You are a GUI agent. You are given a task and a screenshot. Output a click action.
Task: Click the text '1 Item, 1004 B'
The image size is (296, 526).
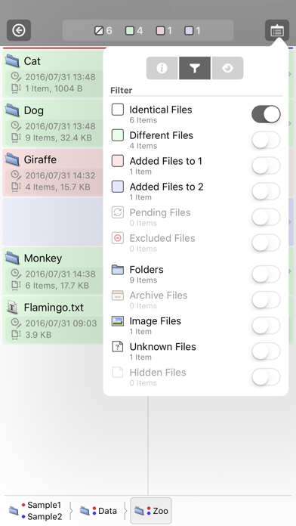click(54, 88)
